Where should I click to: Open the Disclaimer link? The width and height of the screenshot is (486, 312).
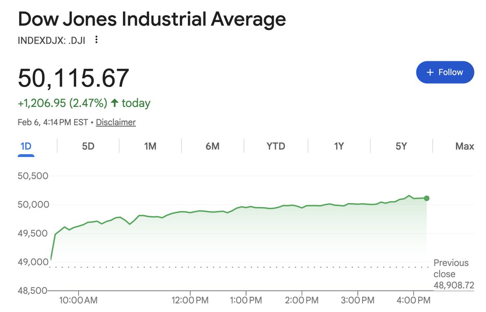pyautogui.click(x=115, y=122)
